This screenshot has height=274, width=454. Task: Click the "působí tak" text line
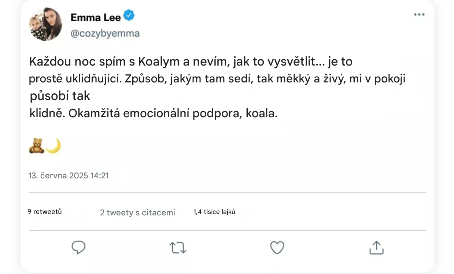click(60, 96)
